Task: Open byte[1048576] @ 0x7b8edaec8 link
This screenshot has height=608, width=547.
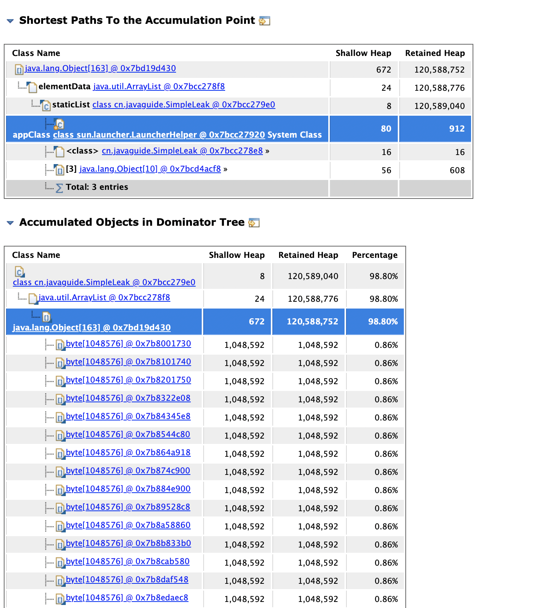Action: [127, 598]
